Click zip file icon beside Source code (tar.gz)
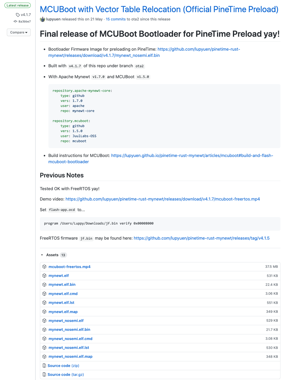This screenshot has width=284, height=380. pyautogui.click(x=44, y=375)
